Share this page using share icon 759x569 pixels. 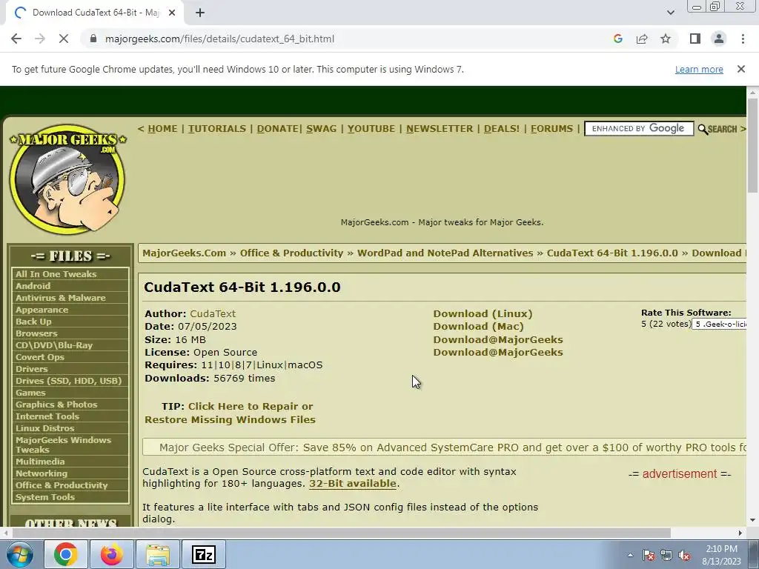click(642, 39)
